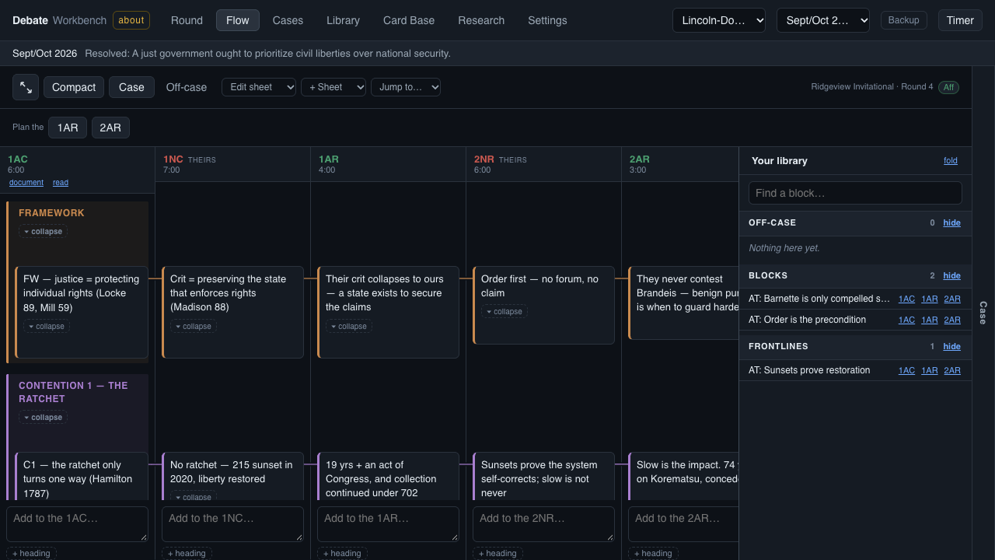Add a heading under the 1AR column
The height and width of the screenshot is (560, 995).
tap(342, 554)
